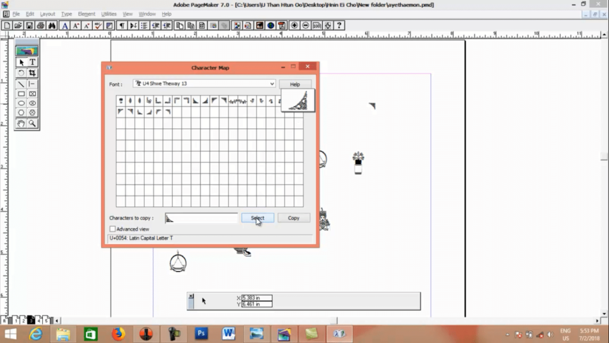Click the Find binoculars toolbar icon
The height and width of the screenshot is (343, 609).
pos(52,26)
